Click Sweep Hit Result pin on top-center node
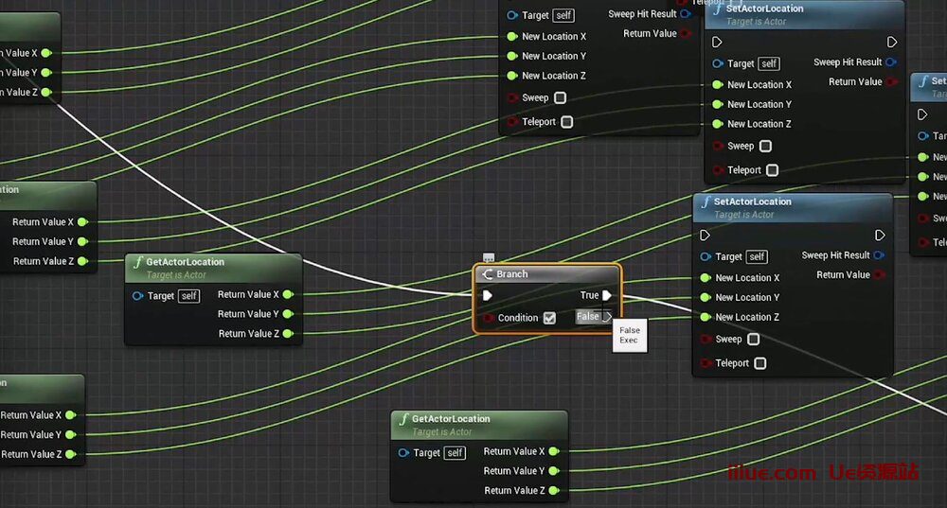 click(686, 14)
